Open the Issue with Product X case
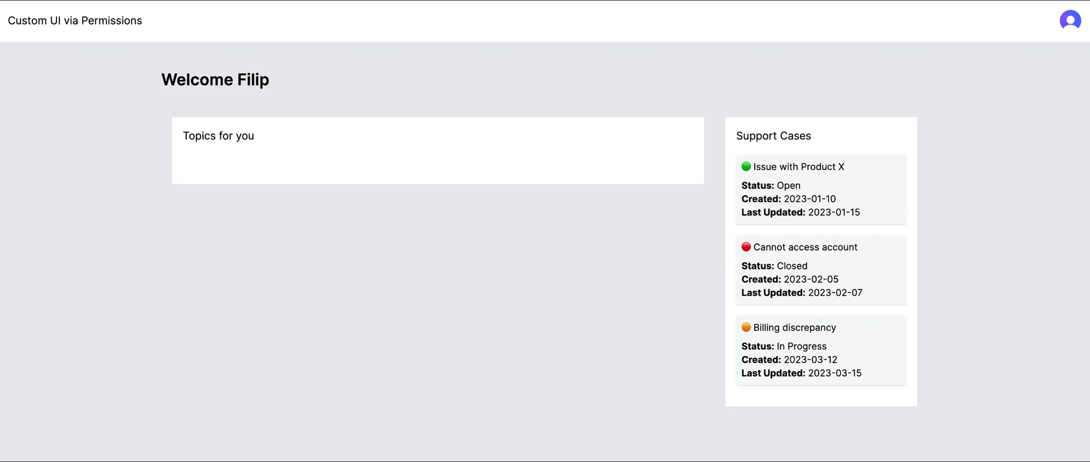This screenshot has width=1090, height=462. tap(798, 167)
